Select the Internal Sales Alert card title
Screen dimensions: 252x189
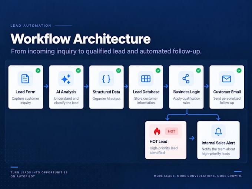pos(218,143)
